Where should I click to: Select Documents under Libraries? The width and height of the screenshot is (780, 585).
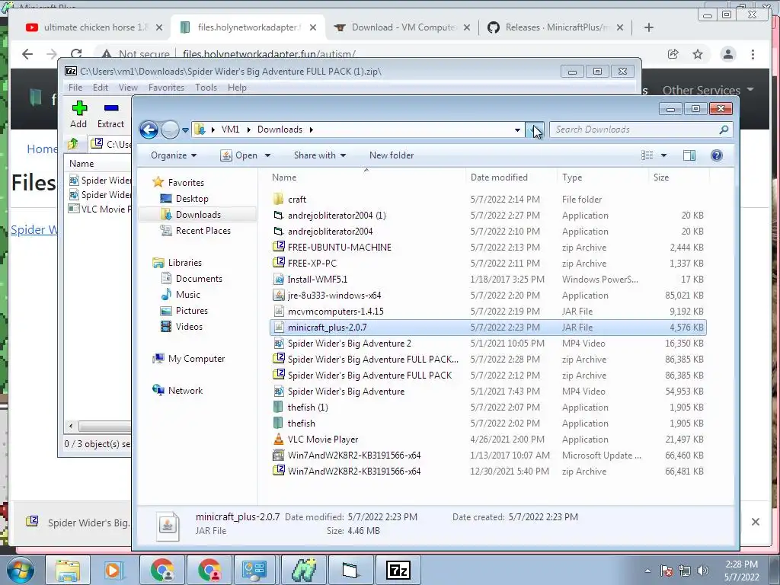tap(199, 279)
